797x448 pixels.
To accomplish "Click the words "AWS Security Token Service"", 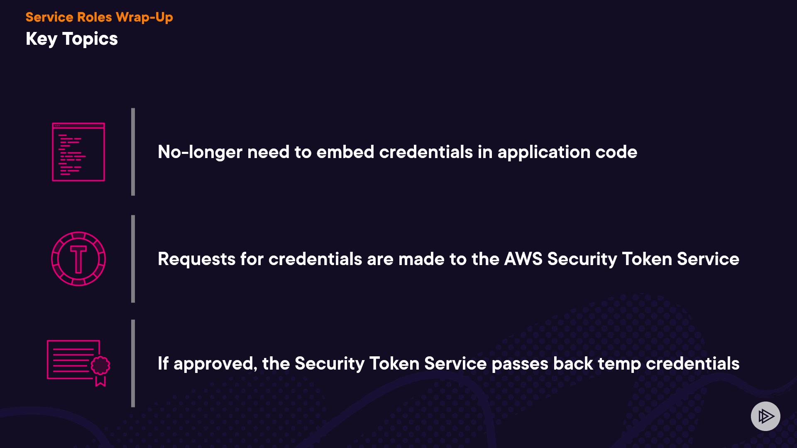I will pyautogui.click(x=621, y=259).
